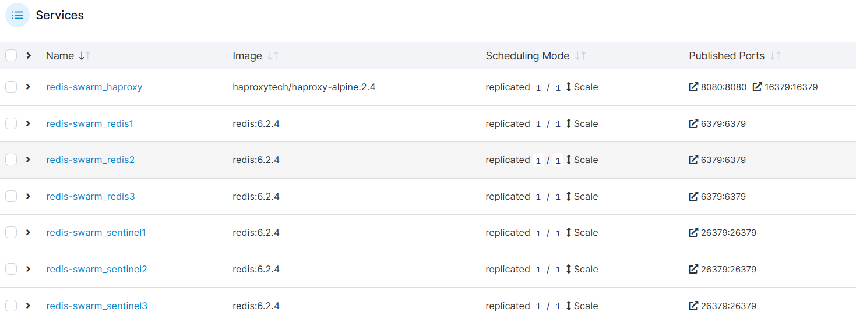Expand the redis-swarm_haproxy service row
This screenshot has width=856, height=333.
point(28,87)
